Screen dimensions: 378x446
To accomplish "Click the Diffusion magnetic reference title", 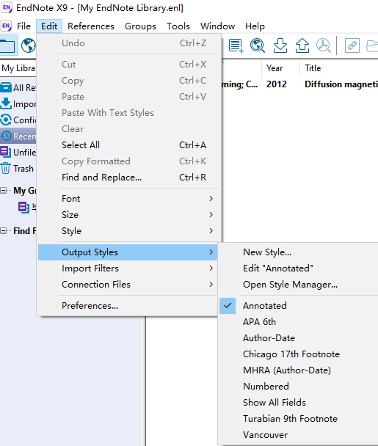I will pos(341,84).
